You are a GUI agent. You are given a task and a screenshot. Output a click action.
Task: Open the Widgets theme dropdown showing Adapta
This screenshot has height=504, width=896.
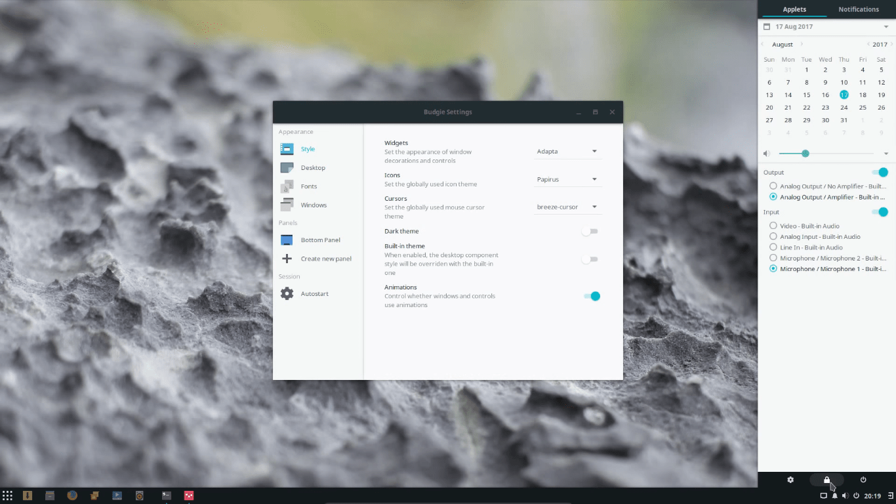coord(567,152)
